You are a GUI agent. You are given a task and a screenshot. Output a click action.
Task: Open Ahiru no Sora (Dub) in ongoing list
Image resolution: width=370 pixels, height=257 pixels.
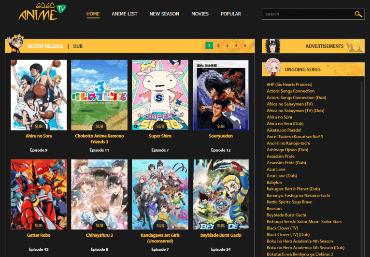tap(285, 124)
